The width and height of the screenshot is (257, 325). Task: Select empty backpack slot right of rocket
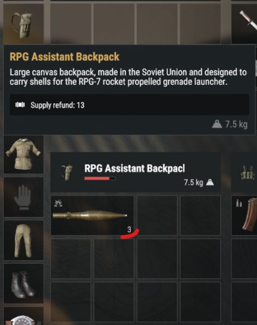pyautogui.click(x=157, y=216)
